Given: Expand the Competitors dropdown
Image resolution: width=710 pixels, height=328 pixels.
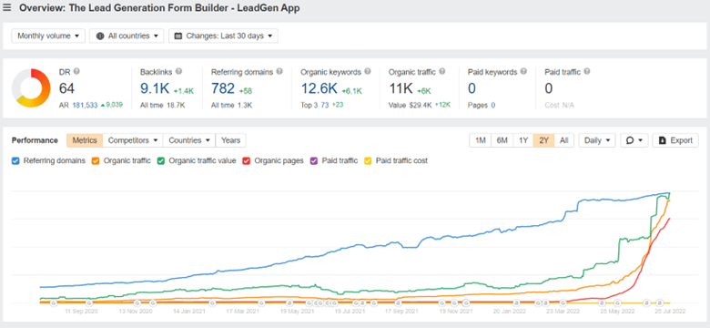Looking at the screenshot, I should pos(133,140).
